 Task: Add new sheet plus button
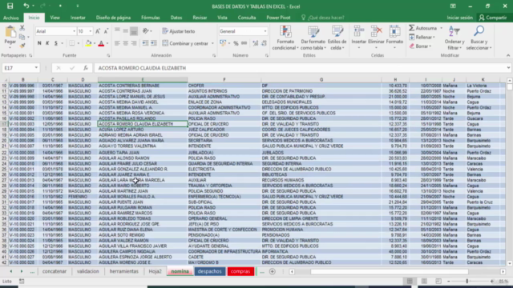pyautogui.click(x=273, y=271)
